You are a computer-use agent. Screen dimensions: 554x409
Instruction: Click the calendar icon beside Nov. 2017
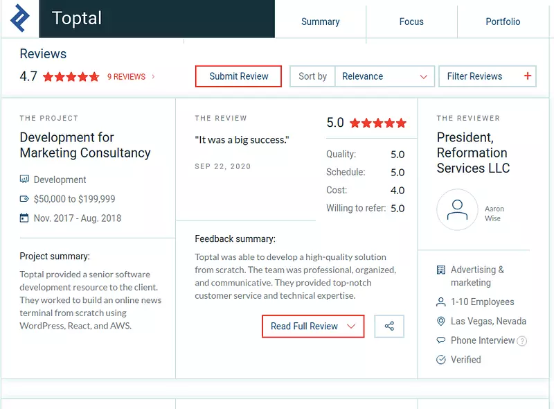[x=24, y=218]
